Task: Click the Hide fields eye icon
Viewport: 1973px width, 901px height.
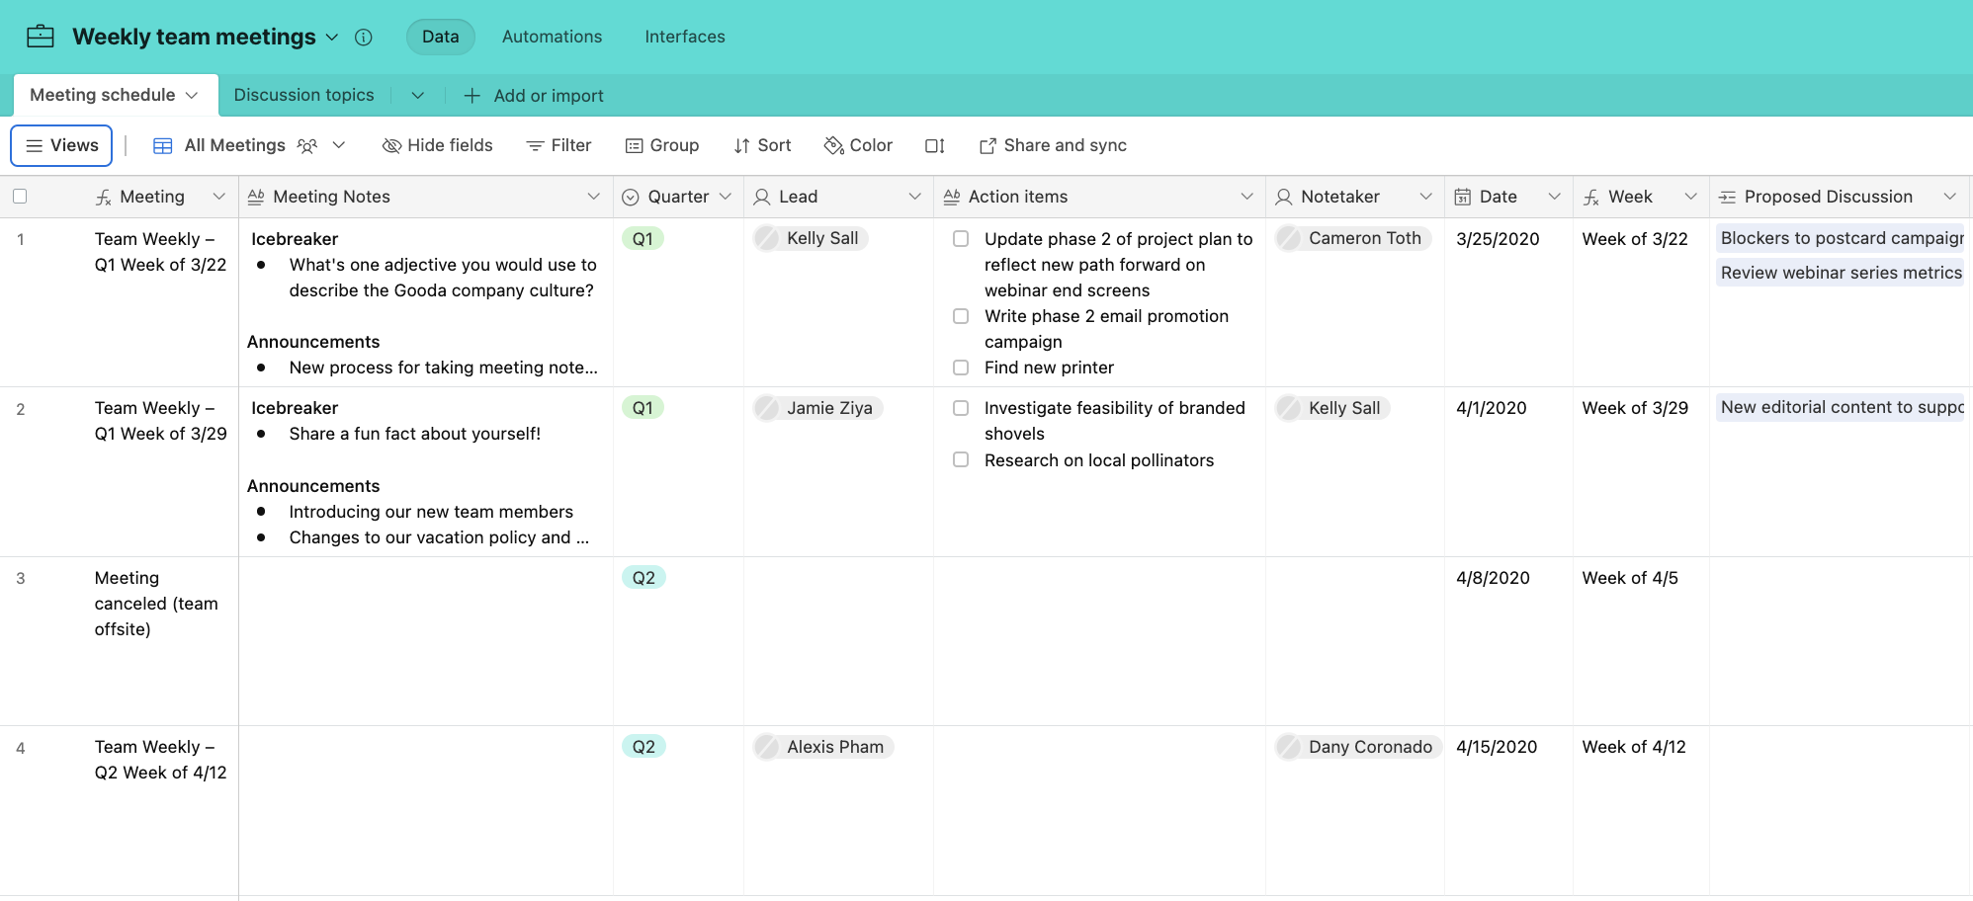Action: [x=391, y=146]
